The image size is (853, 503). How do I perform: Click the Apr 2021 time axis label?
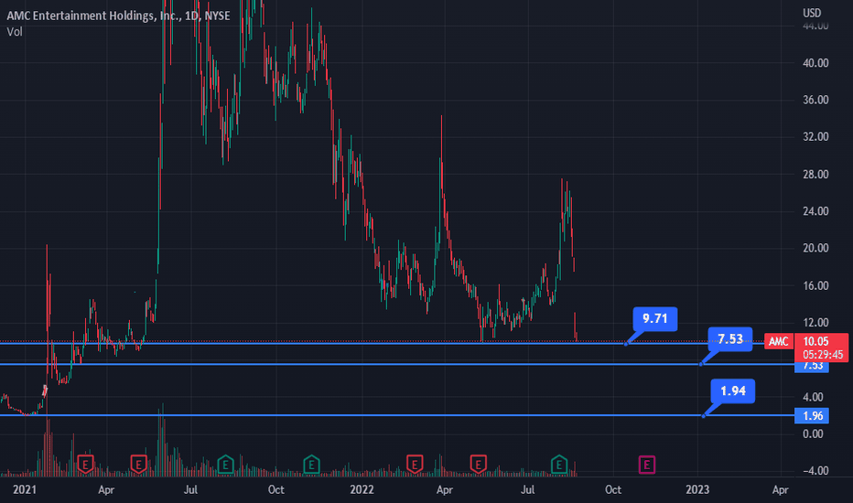point(106,490)
